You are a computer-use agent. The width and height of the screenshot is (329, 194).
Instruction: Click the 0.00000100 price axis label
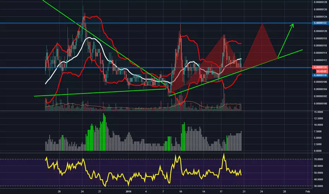321,104
